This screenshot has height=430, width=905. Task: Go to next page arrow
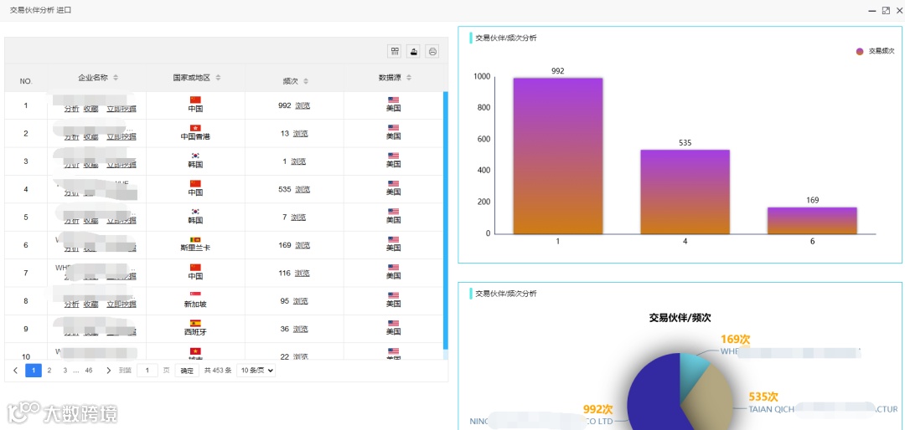108,371
